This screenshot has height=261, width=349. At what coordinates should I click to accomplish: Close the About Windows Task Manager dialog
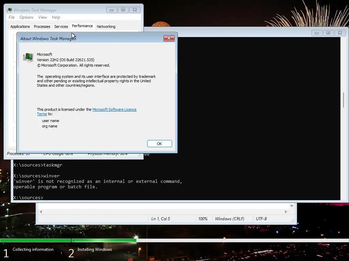[x=169, y=38]
